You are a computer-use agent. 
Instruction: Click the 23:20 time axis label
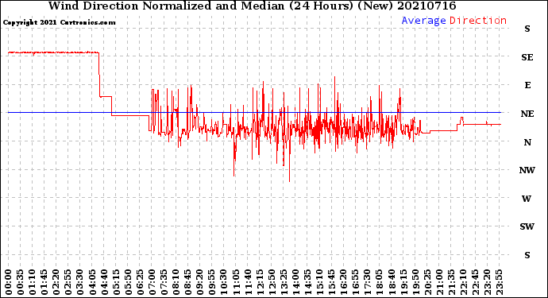pos(487,282)
